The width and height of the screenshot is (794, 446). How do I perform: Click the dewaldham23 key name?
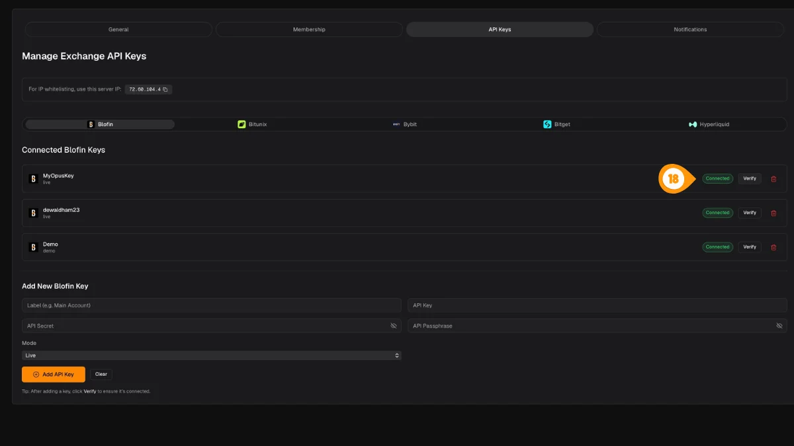(x=62, y=210)
